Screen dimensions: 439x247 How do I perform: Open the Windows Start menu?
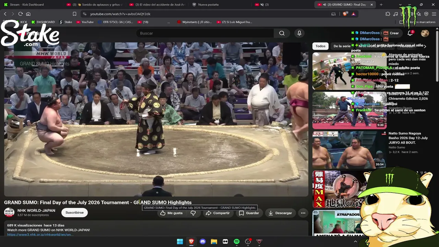(x=180, y=242)
